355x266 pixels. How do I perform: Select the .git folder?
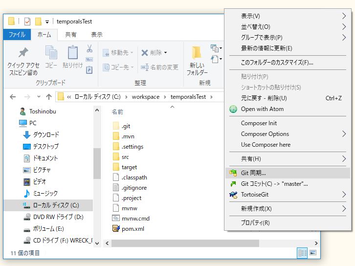point(122,126)
